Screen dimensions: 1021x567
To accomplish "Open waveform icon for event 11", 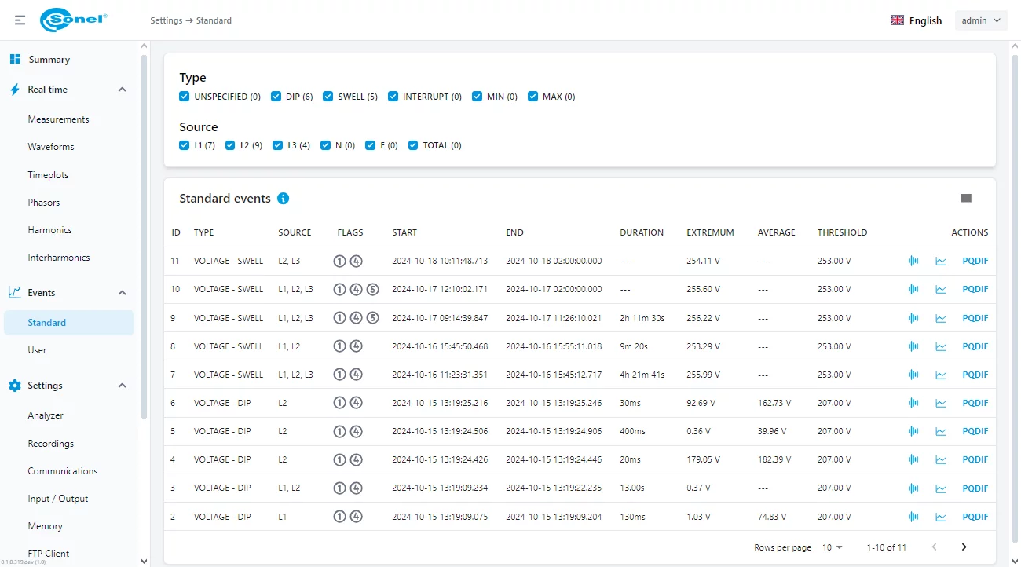I will (x=913, y=262).
